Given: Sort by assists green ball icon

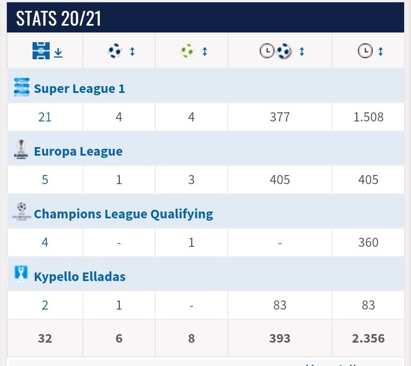Looking at the screenshot, I should pos(187,51).
